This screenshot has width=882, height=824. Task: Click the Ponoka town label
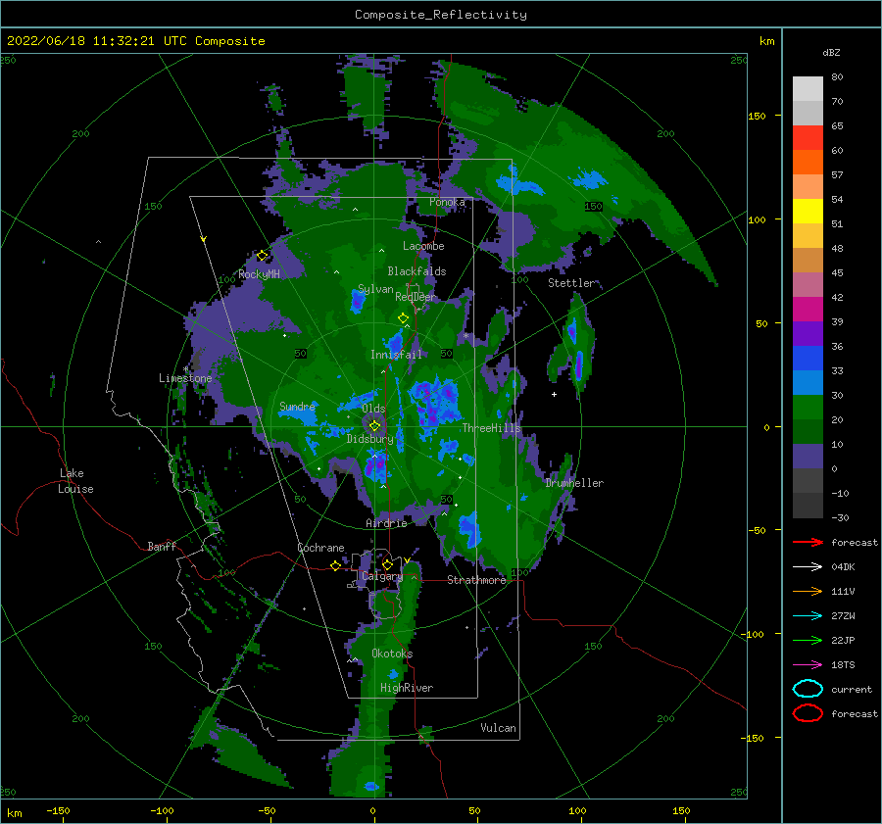pos(447,202)
